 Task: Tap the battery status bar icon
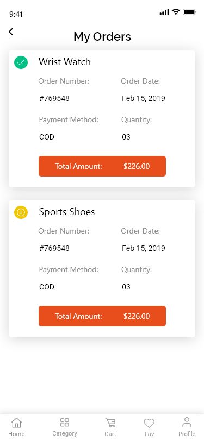click(x=189, y=12)
